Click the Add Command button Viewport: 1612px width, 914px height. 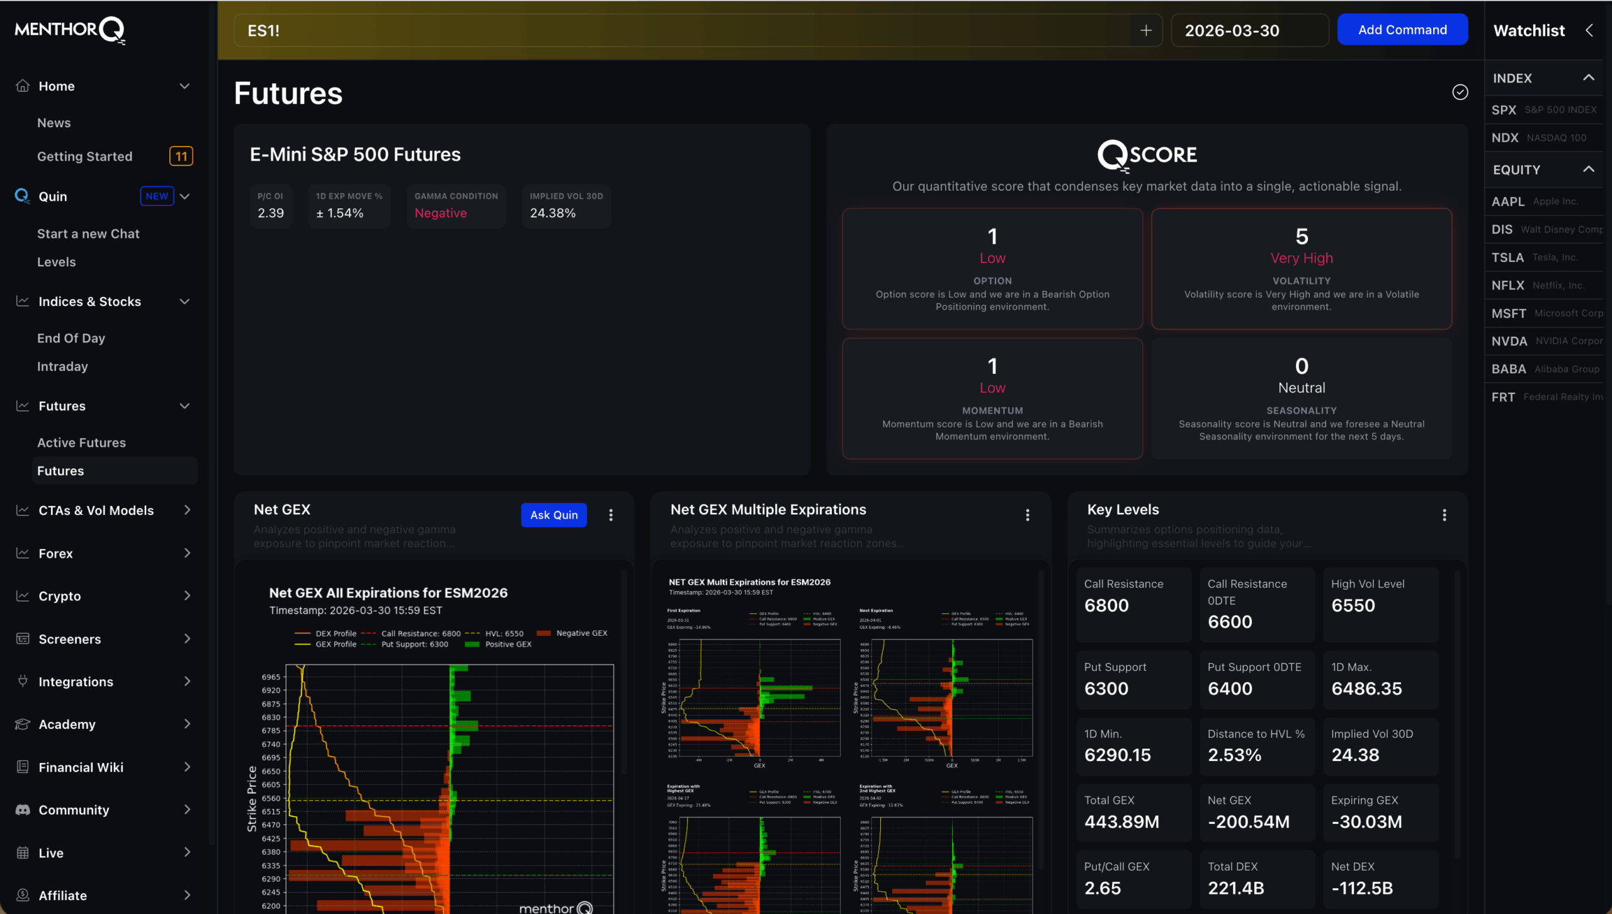point(1402,30)
